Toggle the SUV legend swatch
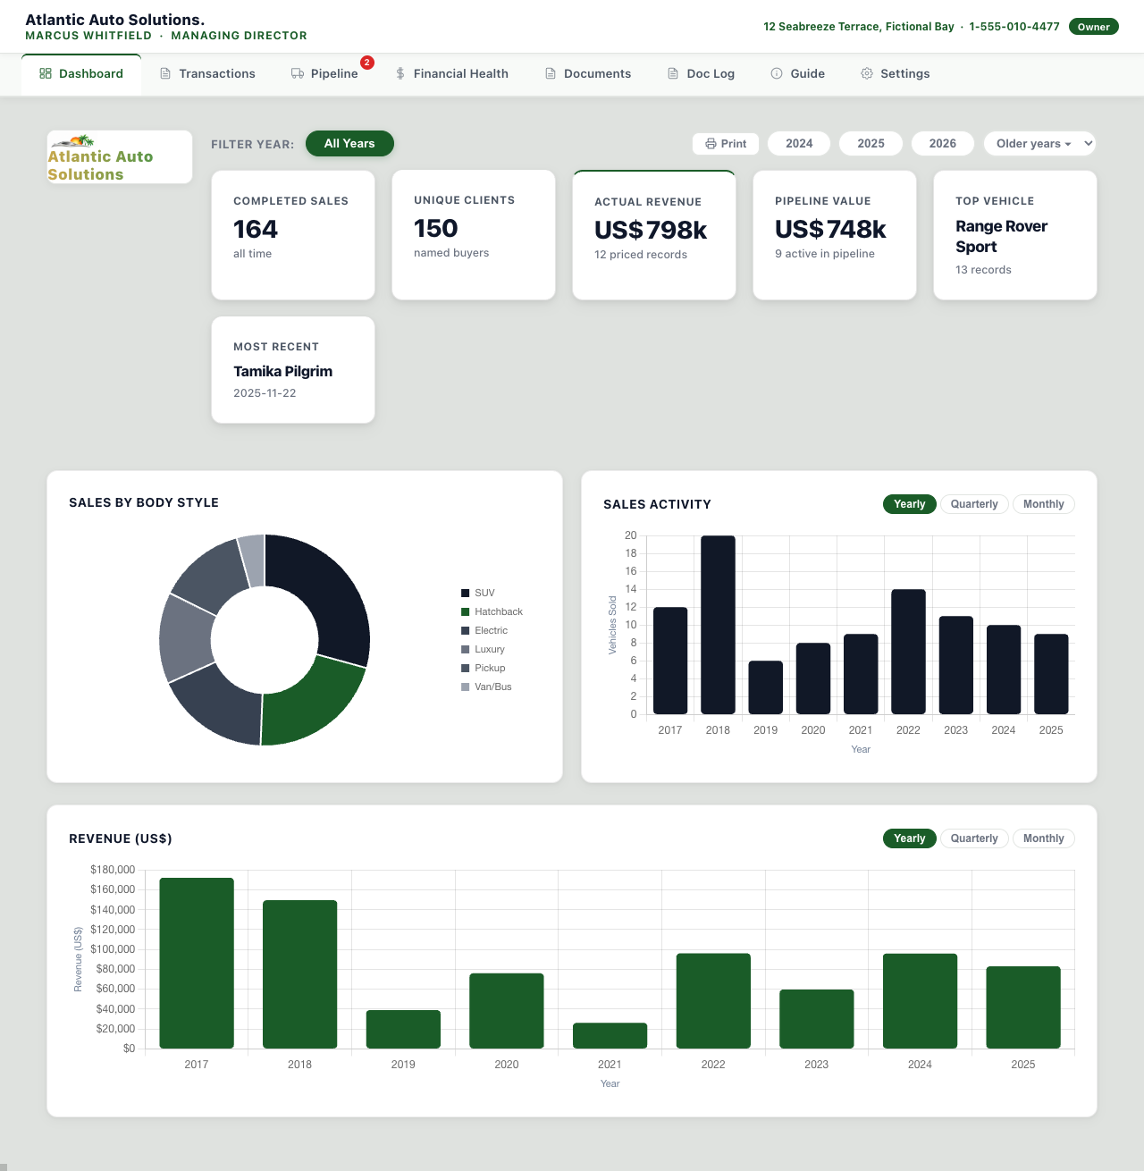This screenshot has width=1144, height=1171. (465, 593)
